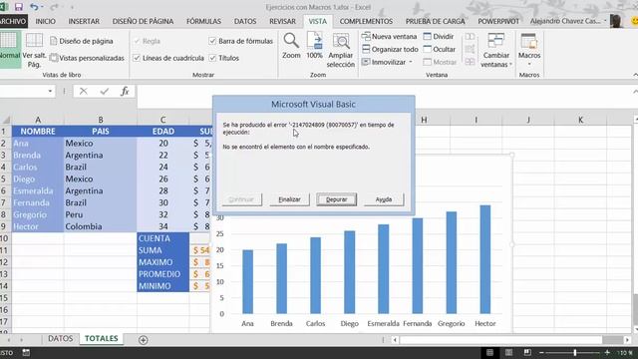Click the zoom in plus button
The width and height of the screenshot is (638, 359).
607,353
